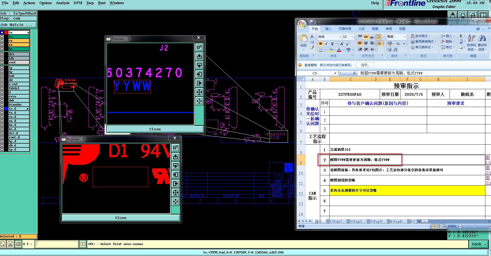Click the percent style icon in Excel
Screen dimensions: 491x256
point(398,44)
